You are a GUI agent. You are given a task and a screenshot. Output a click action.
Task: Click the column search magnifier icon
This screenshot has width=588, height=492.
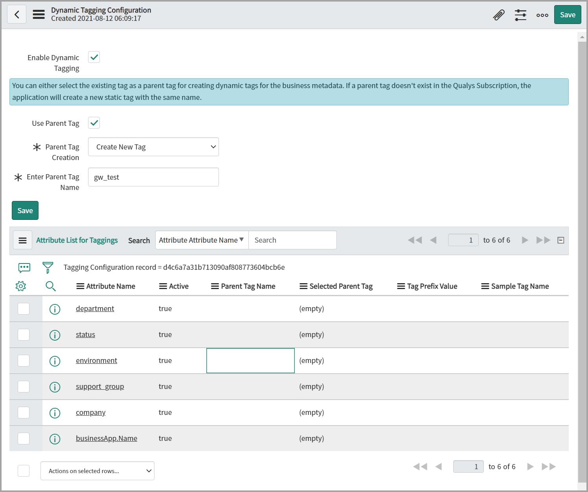click(51, 286)
